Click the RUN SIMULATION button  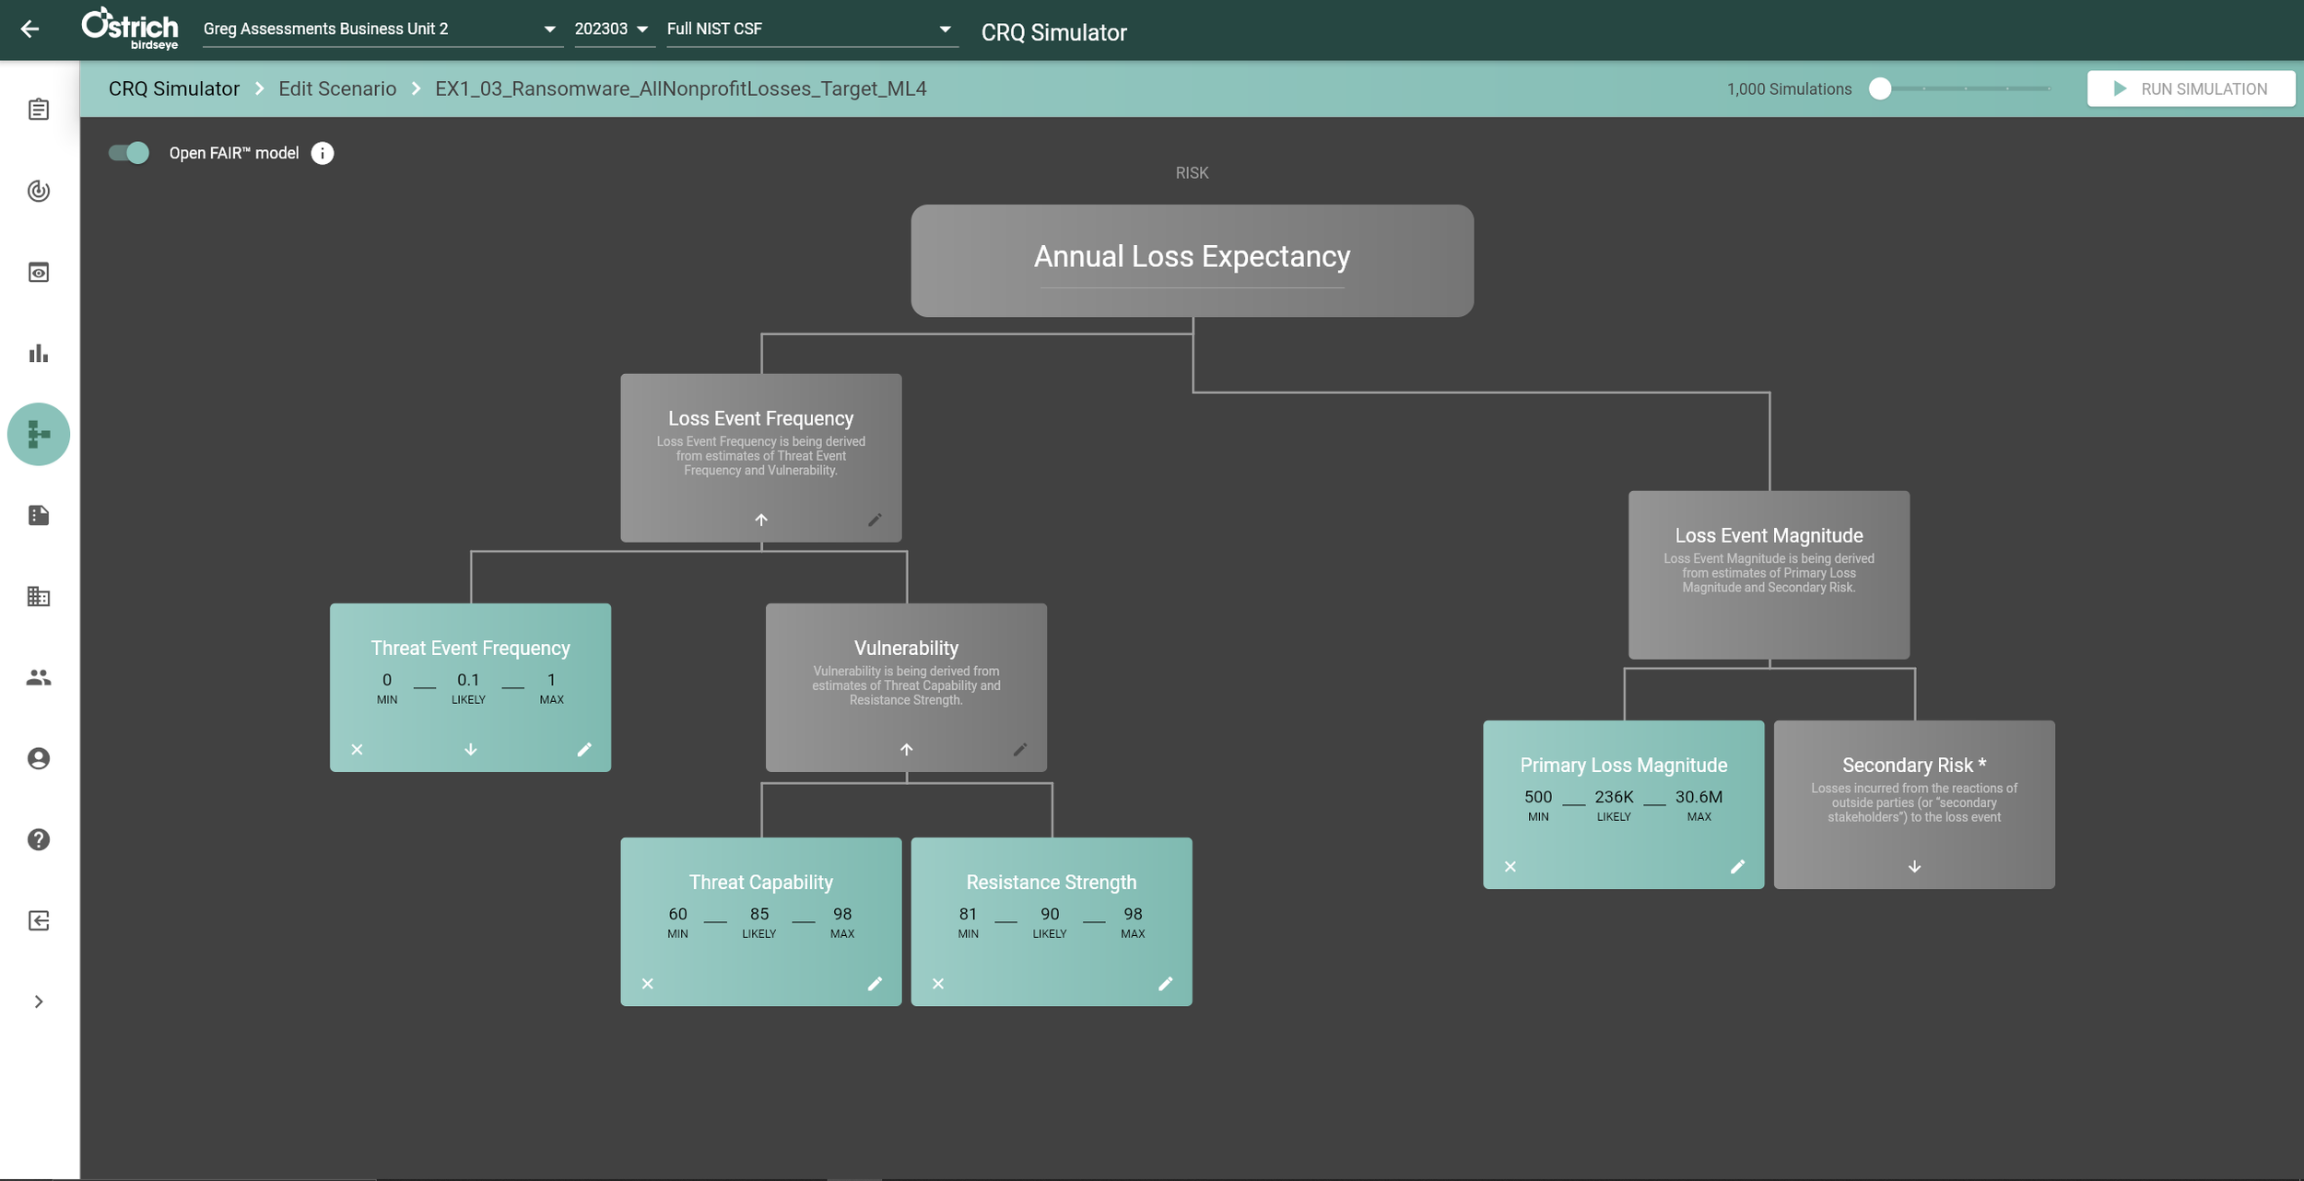coord(2190,89)
